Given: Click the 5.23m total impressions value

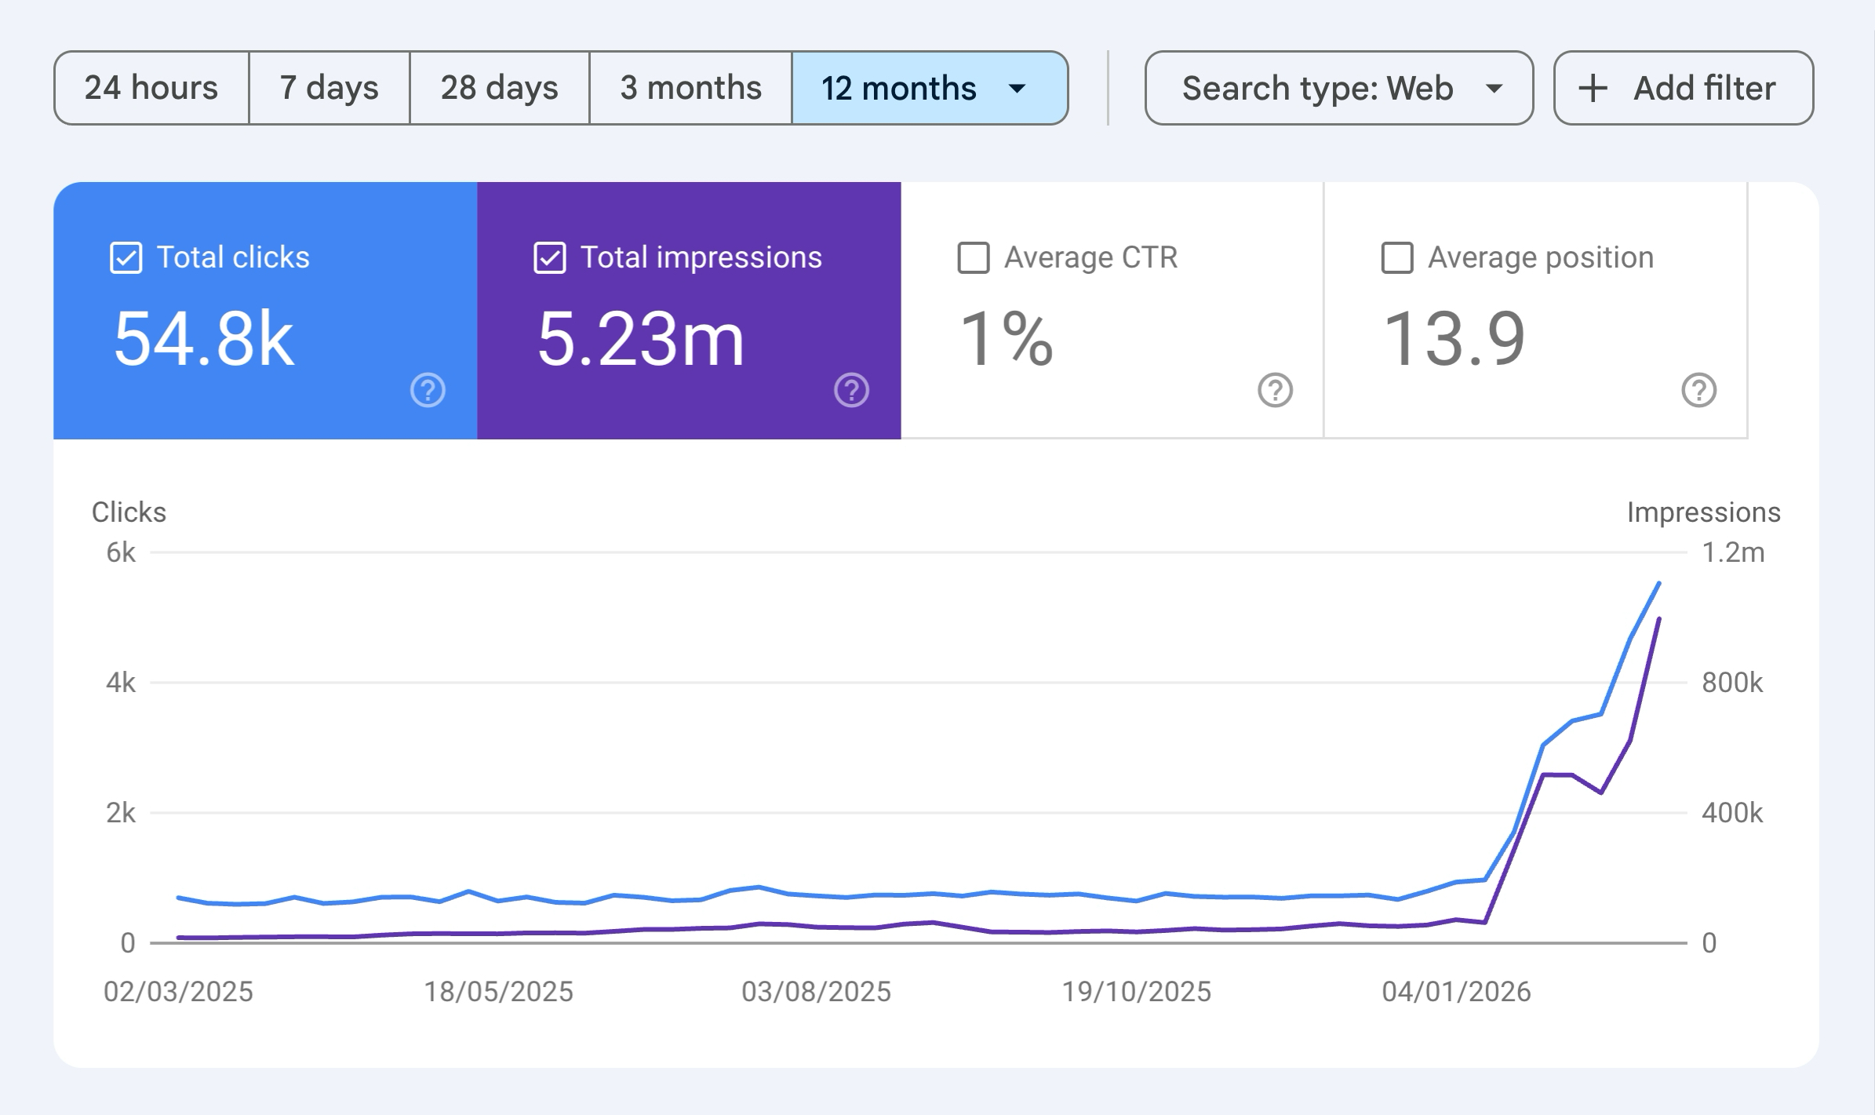Looking at the screenshot, I should click(640, 339).
